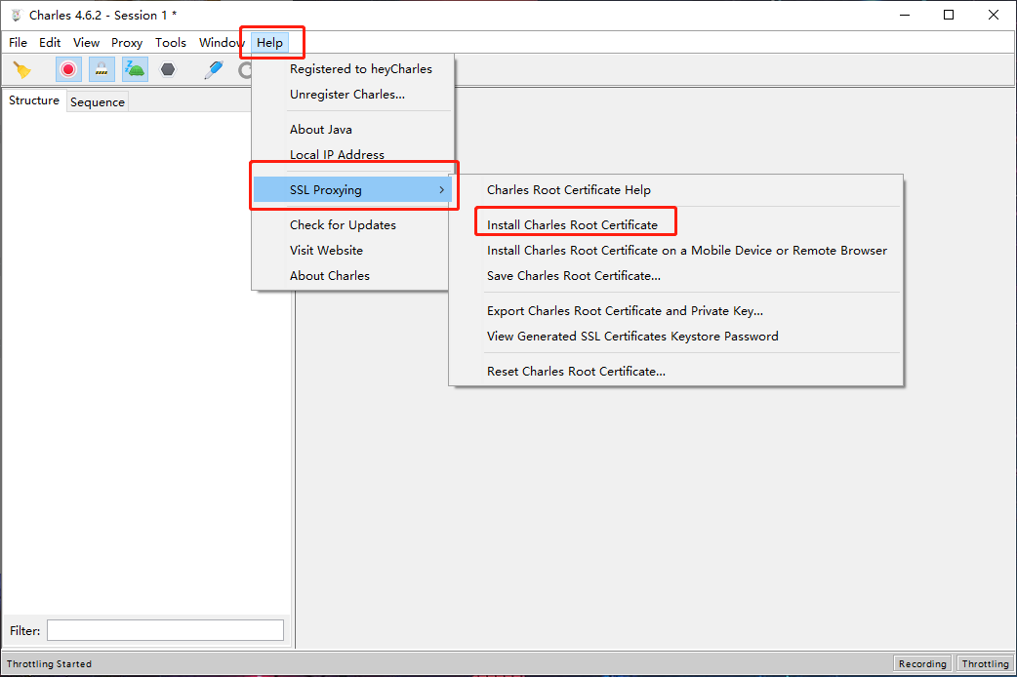1017x677 pixels.
Task: Click the hexagon breakpoints icon
Action: pos(168,69)
